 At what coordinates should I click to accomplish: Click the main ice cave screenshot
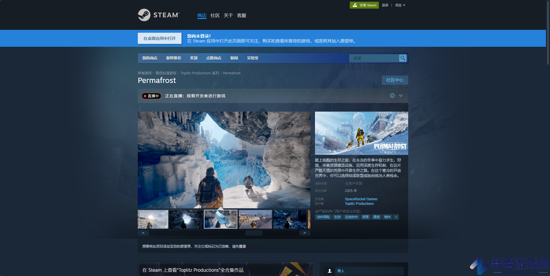(224, 160)
